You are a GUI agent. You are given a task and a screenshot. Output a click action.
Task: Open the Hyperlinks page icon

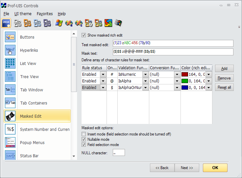pyautogui.click(x=10, y=50)
